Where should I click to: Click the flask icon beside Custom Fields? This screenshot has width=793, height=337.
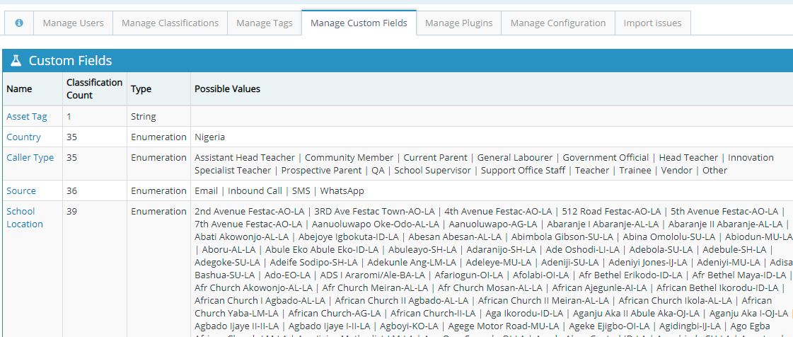tap(16, 61)
